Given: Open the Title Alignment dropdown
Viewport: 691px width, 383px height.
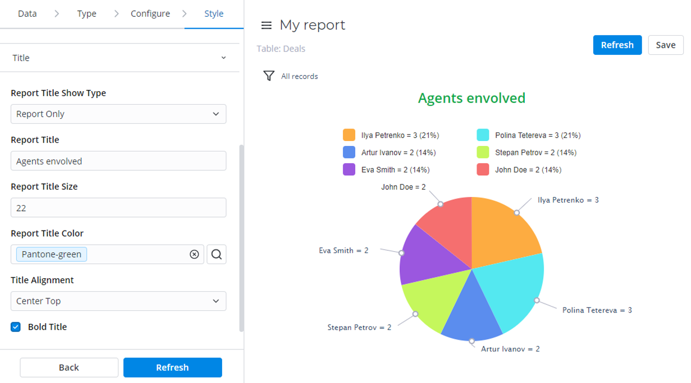Looking at the screenshot, I should pyautogui.click(x=118, y=301).
